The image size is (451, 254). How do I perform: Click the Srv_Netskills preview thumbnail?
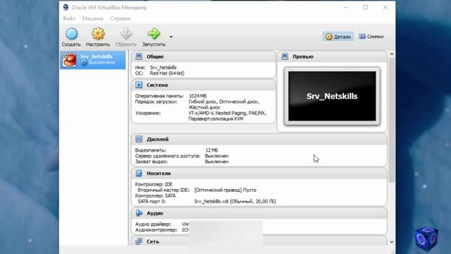coord(332,96)
